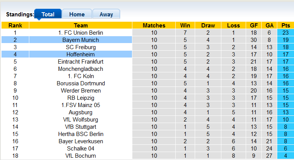Click VfL Bochum at the bottom
Screen dimensions: 294x160
coord(81,156)
